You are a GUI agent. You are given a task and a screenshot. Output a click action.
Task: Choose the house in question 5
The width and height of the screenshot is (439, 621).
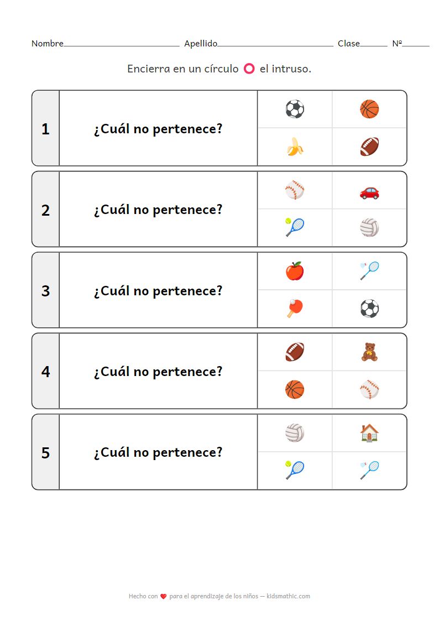[x=369, y=433]
